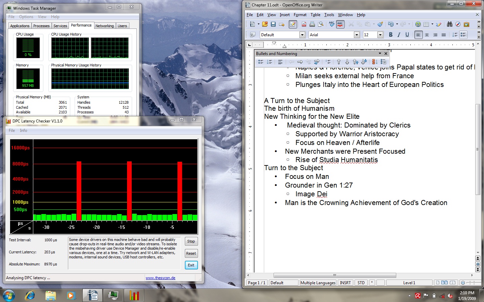Switch to the Networking tab

point(105,26)
